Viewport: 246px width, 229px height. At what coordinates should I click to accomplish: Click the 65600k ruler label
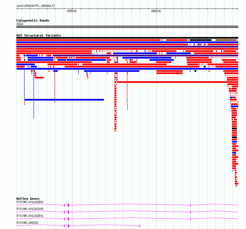(156, 11)
